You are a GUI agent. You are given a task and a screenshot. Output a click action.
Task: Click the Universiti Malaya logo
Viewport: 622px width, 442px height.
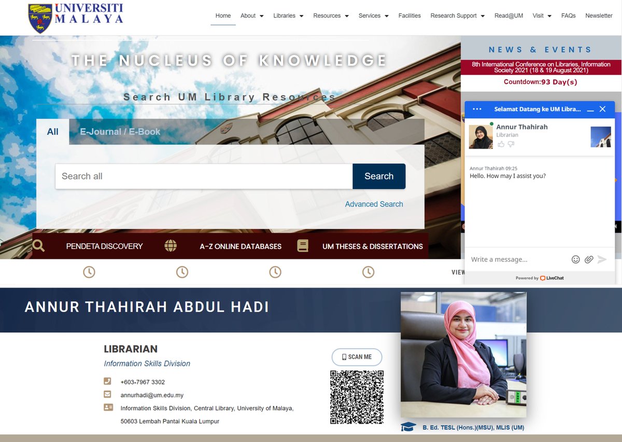coord(76,18)
